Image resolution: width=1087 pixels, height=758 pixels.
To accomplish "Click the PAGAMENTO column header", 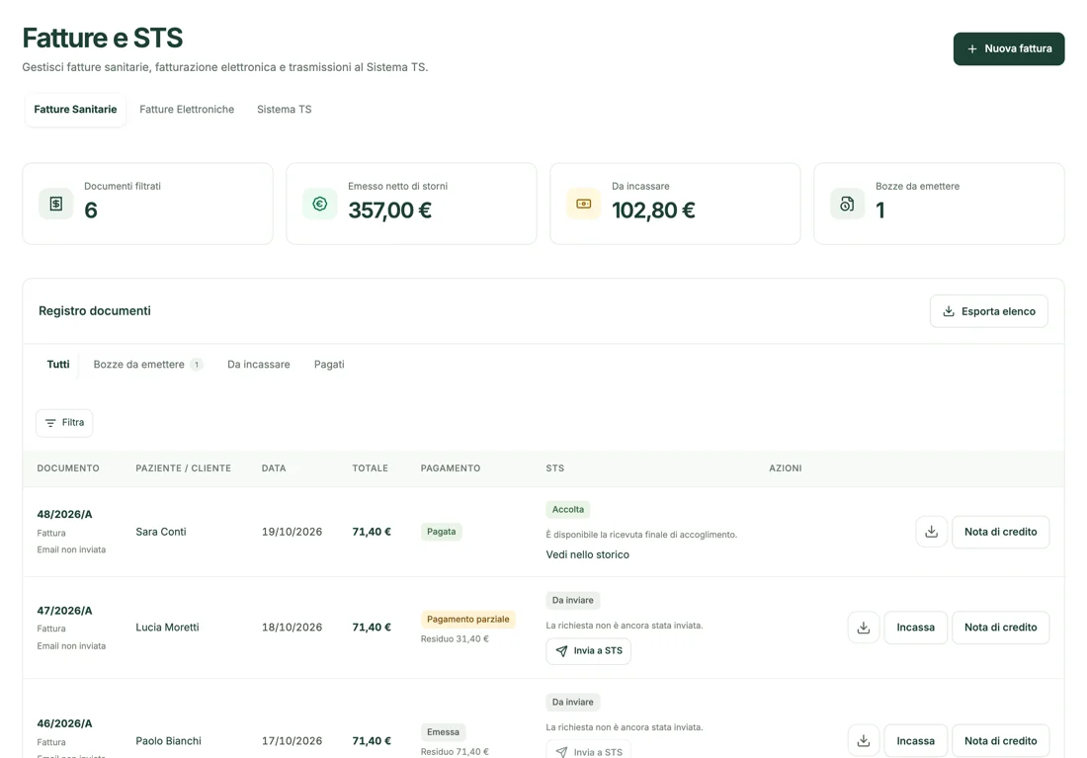I will tap(451, 468).
